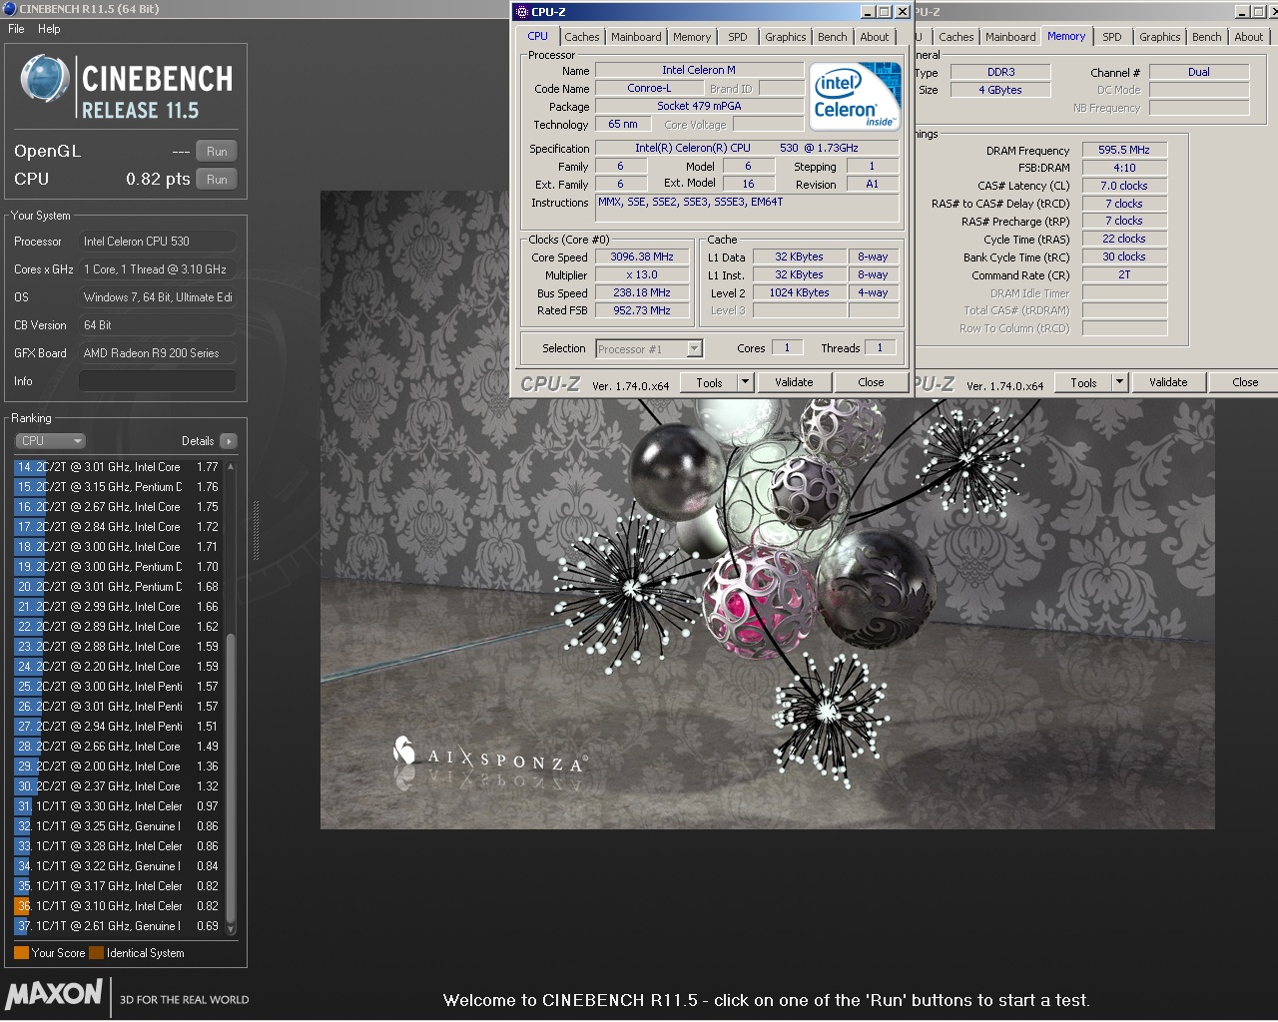Switch to Memory tab in front CPU-Z
This screenshot has width=1278, height=1022.
[692, 37]
